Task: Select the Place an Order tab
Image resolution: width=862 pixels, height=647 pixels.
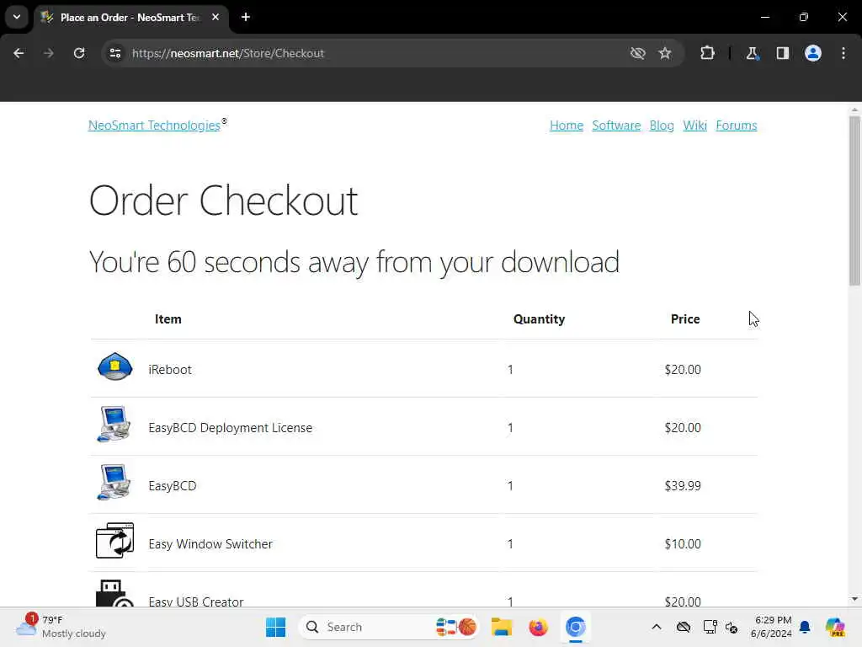Action: 130,17
